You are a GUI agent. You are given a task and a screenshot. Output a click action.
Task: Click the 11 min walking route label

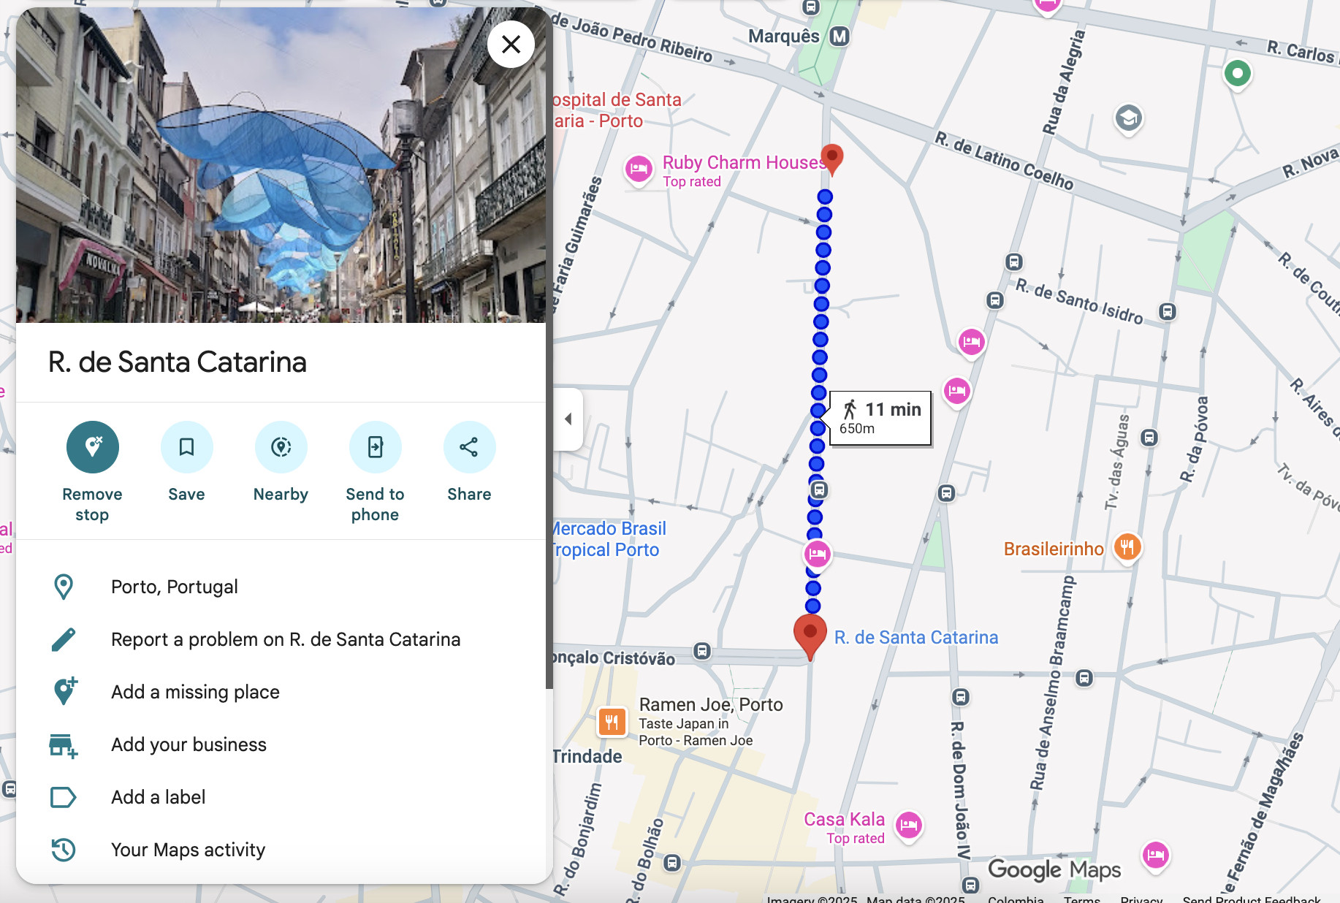pos(880,418)
